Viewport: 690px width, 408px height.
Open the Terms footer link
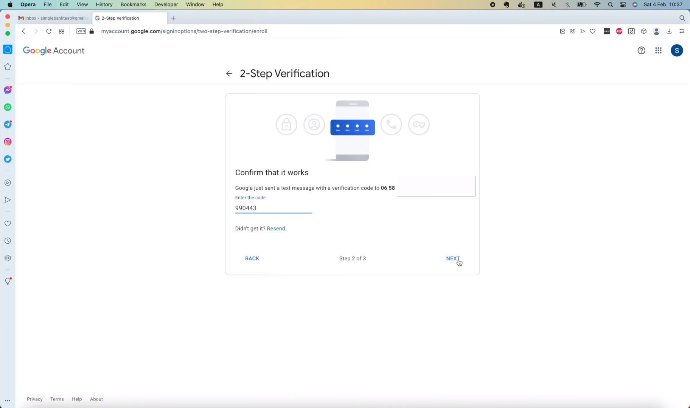click(x=57, y=399)
